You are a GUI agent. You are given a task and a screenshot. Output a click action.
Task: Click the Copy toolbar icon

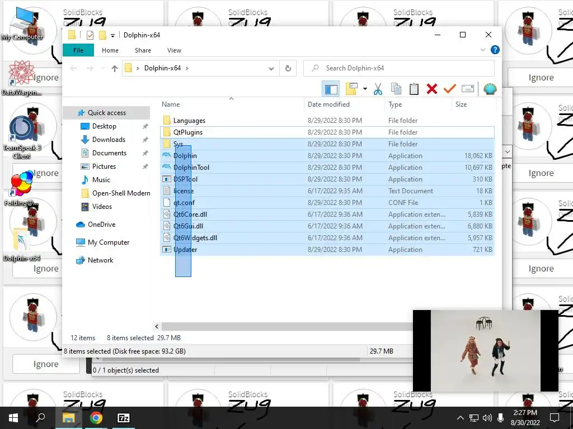coord(396,89)
